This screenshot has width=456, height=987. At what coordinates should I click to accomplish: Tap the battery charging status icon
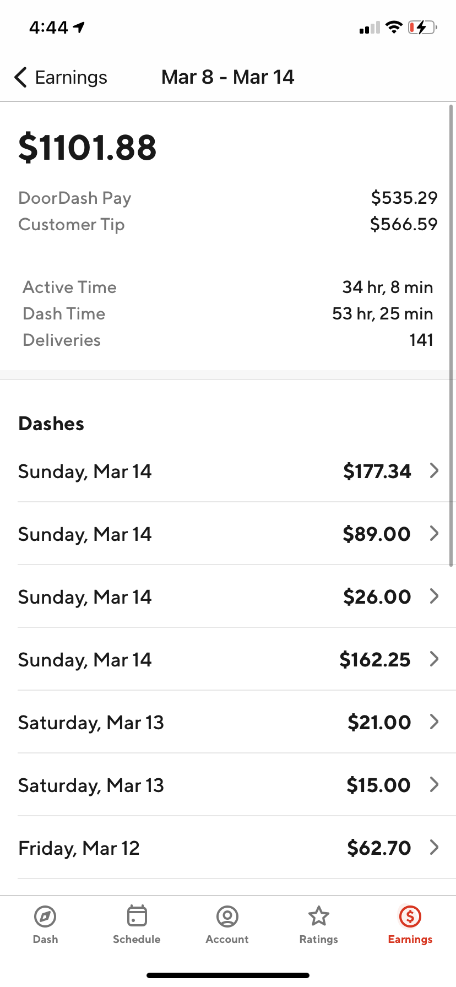[x=422, y=27]
